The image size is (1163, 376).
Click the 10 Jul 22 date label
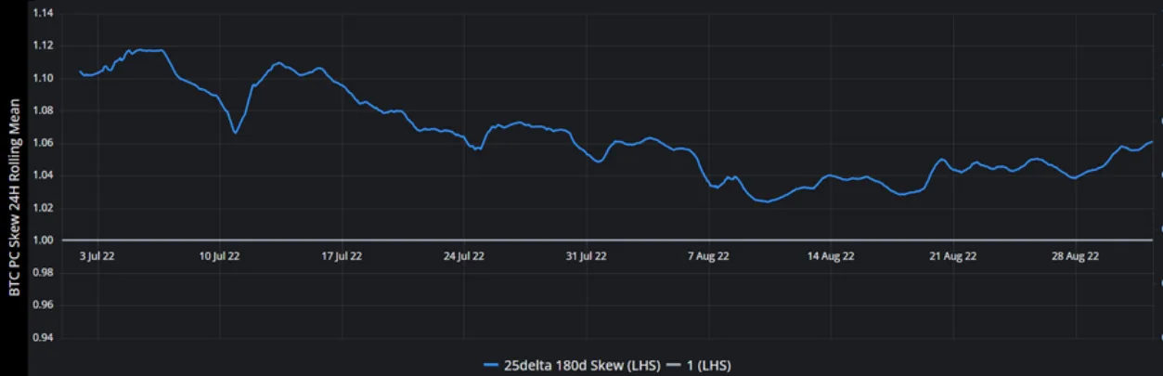point(219,257)
